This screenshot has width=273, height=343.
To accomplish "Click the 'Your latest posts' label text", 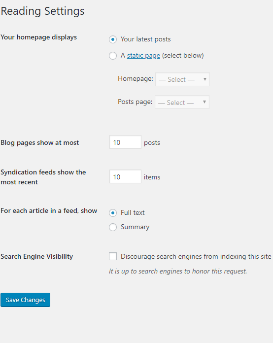I will tap(145, 39).
